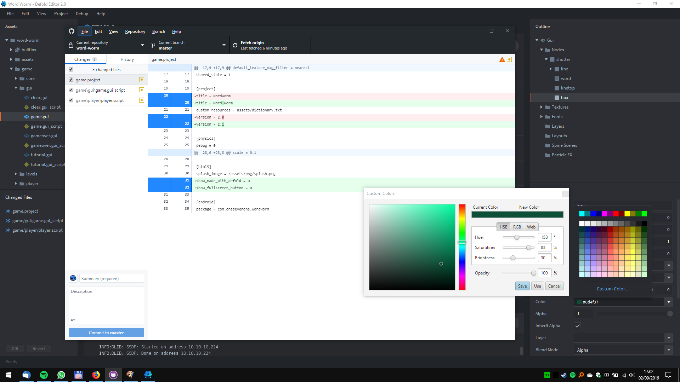Uncheck the game.project changed file
This screenshot has width=680, height=382.
[x=71, y=80]
